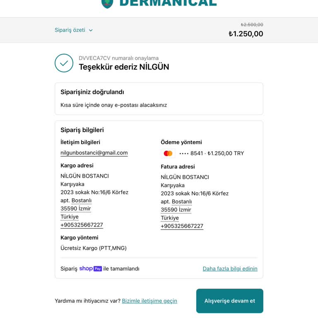Click the Mastercard payment icon
This screenshot has height=318, width=318.
pyautogui.click(x=168, y=153)
